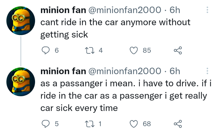Share the first tweet about riding in car

pos(178,50)
